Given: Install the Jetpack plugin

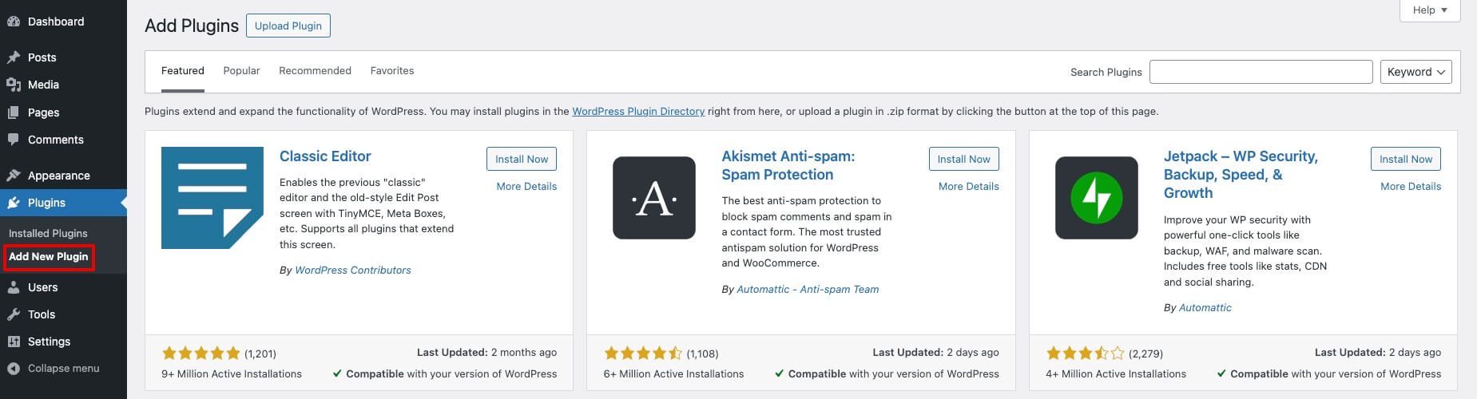Looking at the screenshot, I should point(1406,159).
